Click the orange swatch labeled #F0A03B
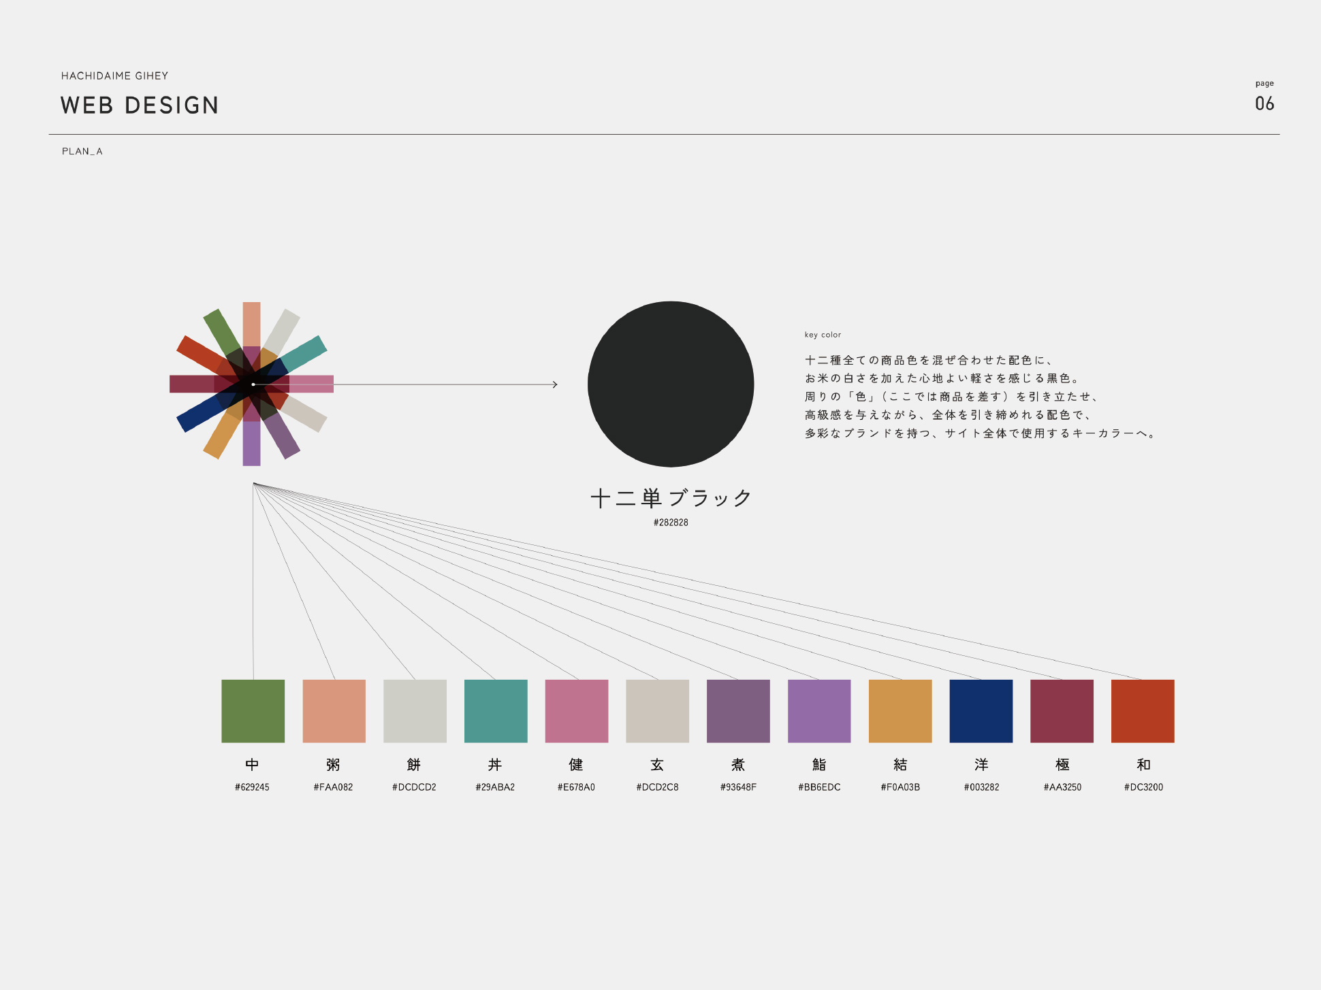The height and width of the screenshot is (990, 1321). coord(900,710)
